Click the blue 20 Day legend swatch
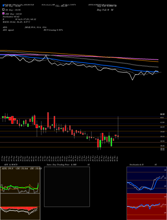 3,6
